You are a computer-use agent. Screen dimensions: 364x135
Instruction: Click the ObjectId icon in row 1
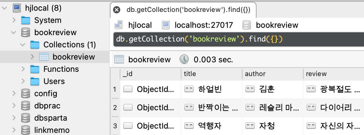click(128, 89)
